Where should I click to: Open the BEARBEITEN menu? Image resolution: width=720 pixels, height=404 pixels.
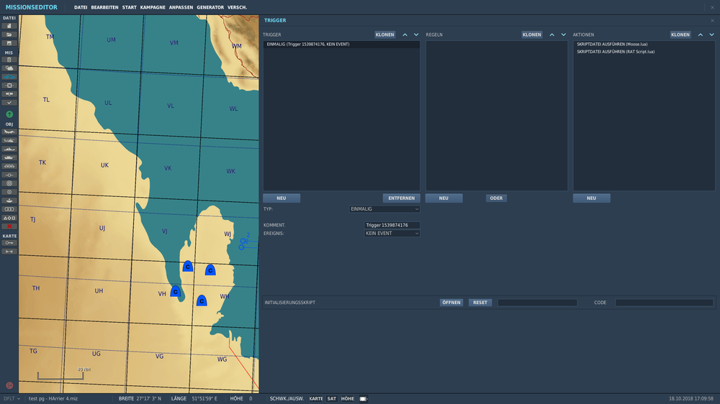104,7
